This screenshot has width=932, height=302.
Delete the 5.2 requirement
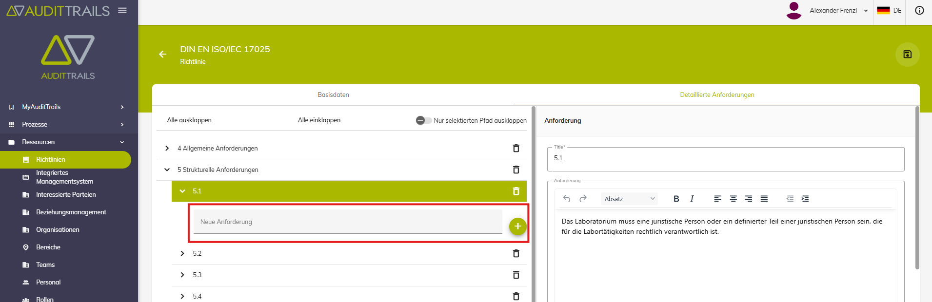(516, 253)
